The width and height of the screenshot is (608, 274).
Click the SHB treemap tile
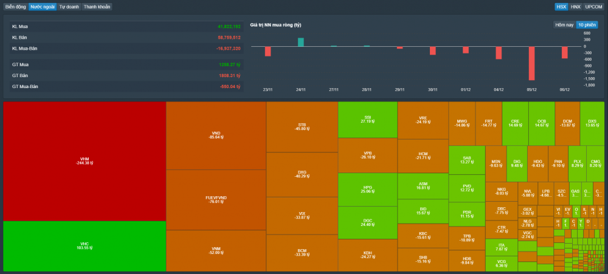(x=423, y=259)
